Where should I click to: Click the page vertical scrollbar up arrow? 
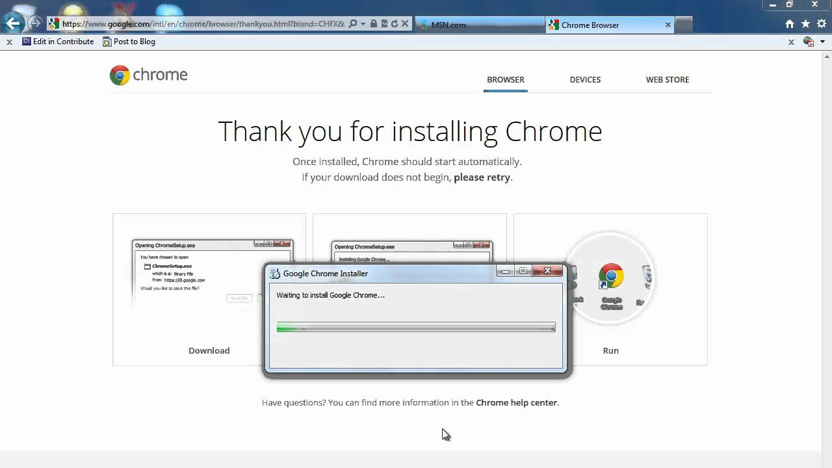click(827, 56)
